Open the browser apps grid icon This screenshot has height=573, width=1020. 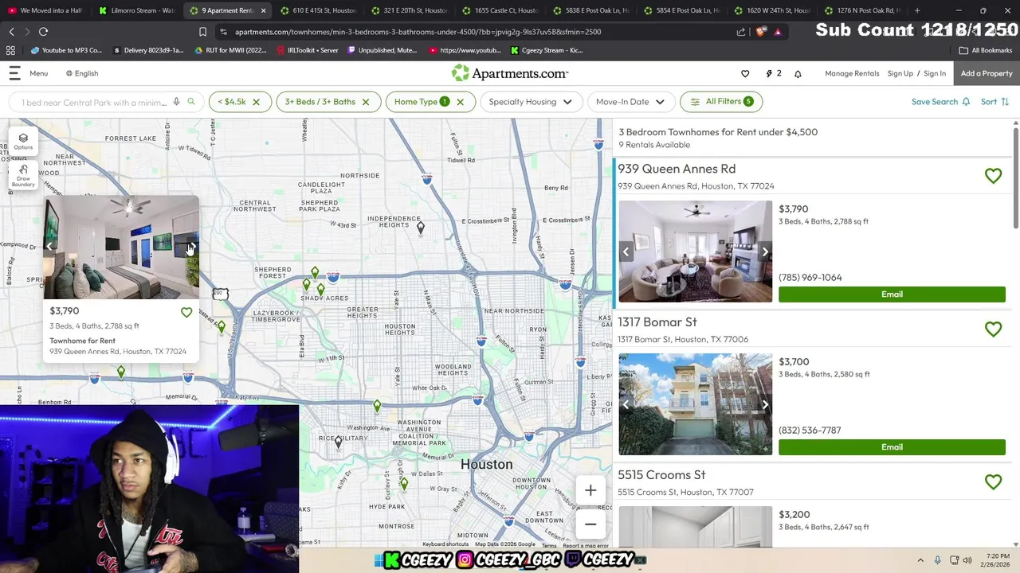(x=10, y=50)
